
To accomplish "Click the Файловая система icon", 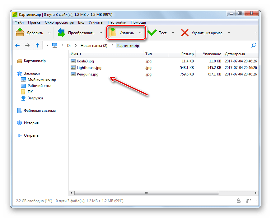I will (x=19, y=111).
